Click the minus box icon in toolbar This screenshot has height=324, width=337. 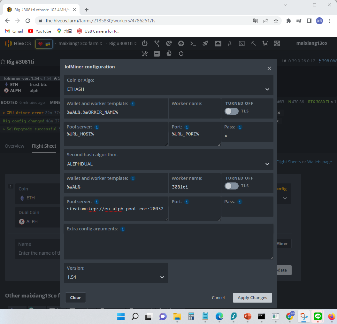pos(157,54)
